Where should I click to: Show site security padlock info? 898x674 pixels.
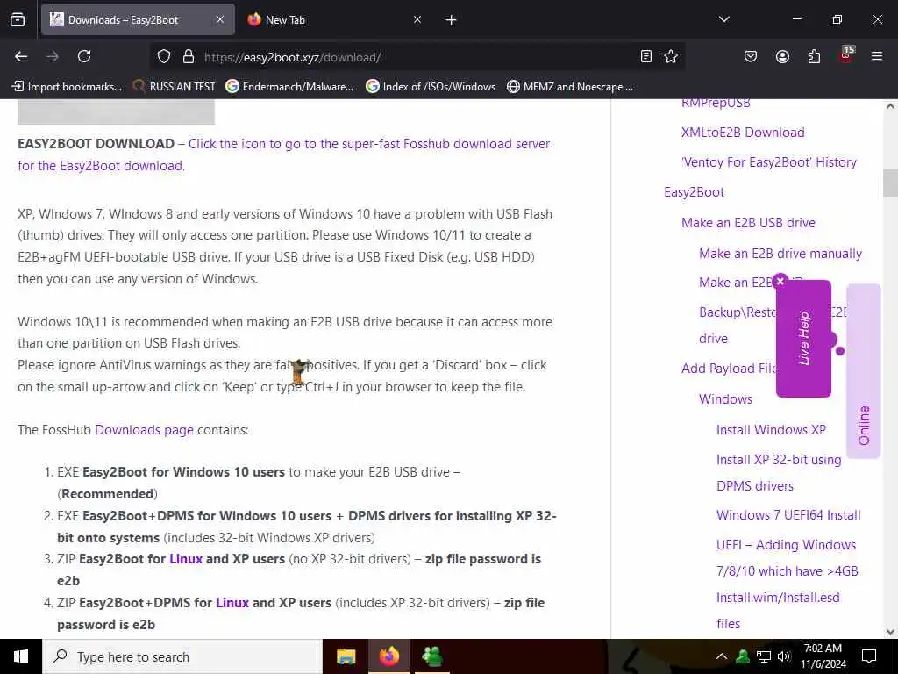[x=189, y=56]
